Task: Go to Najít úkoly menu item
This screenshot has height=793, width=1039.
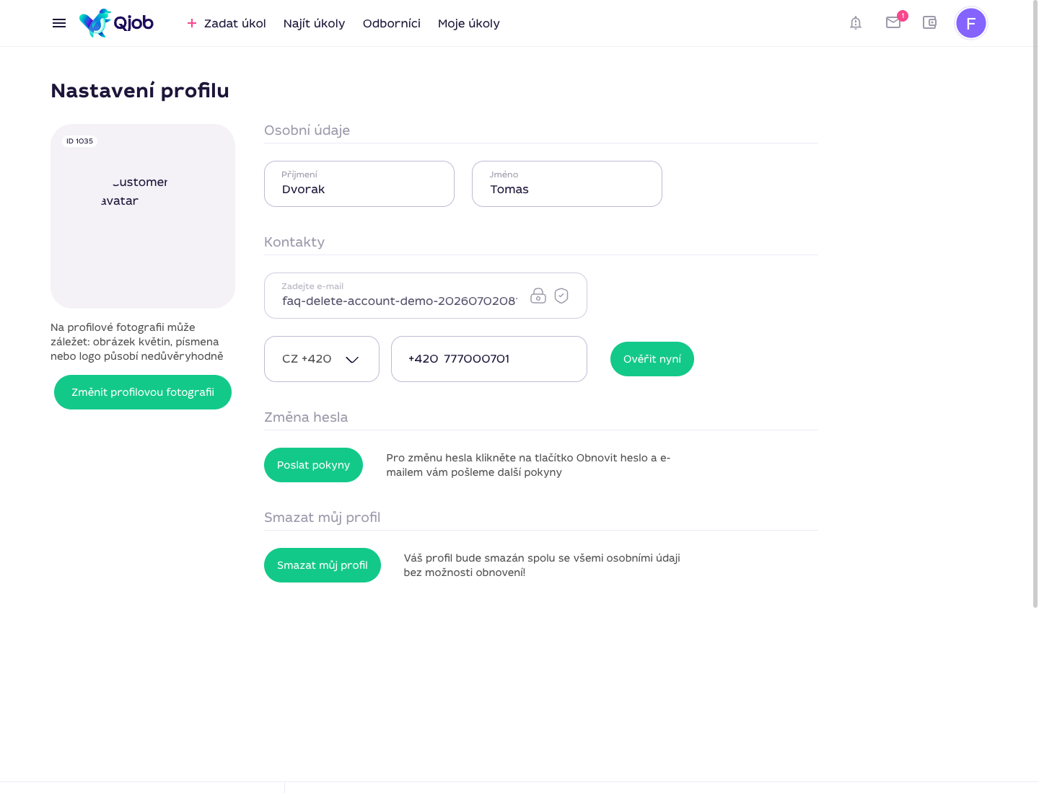Action: click(315, 23)
